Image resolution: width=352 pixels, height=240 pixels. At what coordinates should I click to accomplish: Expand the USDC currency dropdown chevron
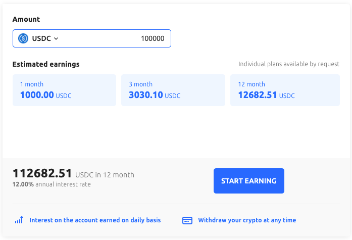[56, 38]
